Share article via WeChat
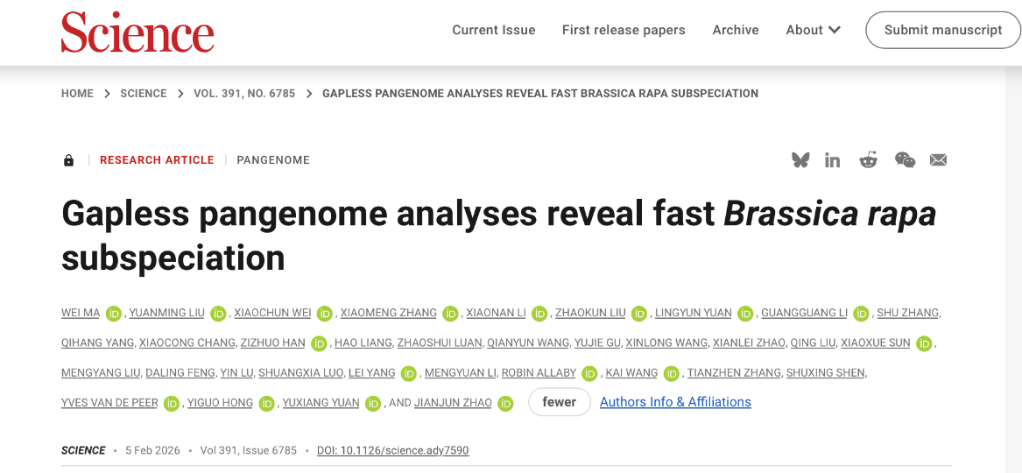 (905, 159)
